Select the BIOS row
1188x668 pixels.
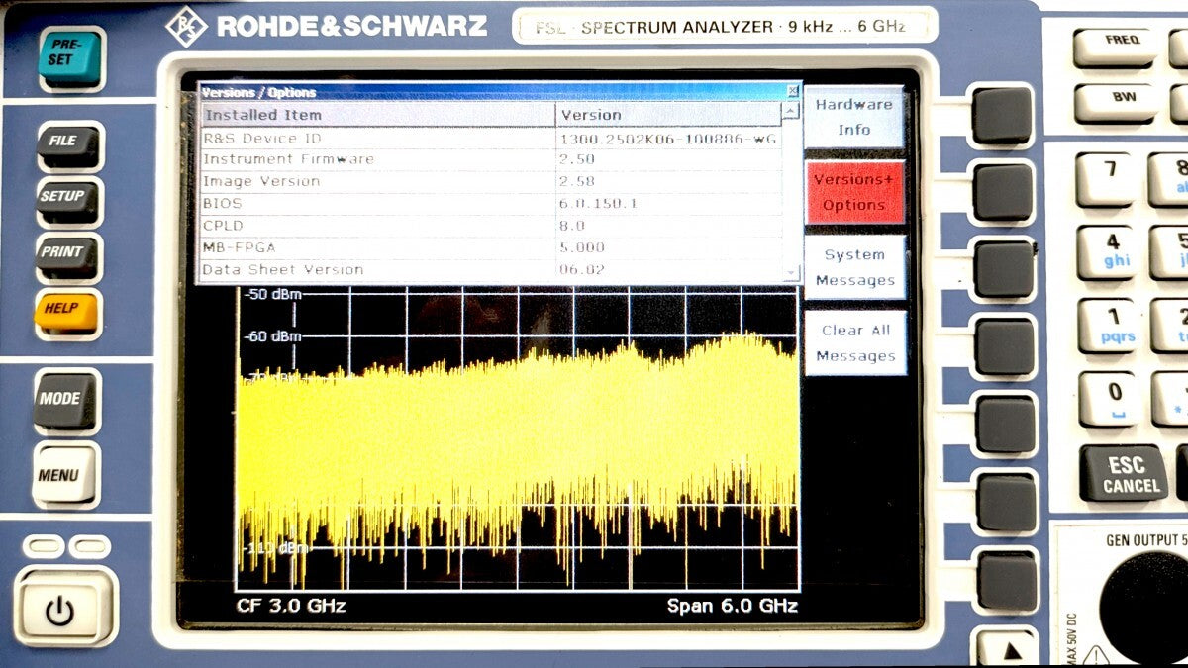coord(490,203)
